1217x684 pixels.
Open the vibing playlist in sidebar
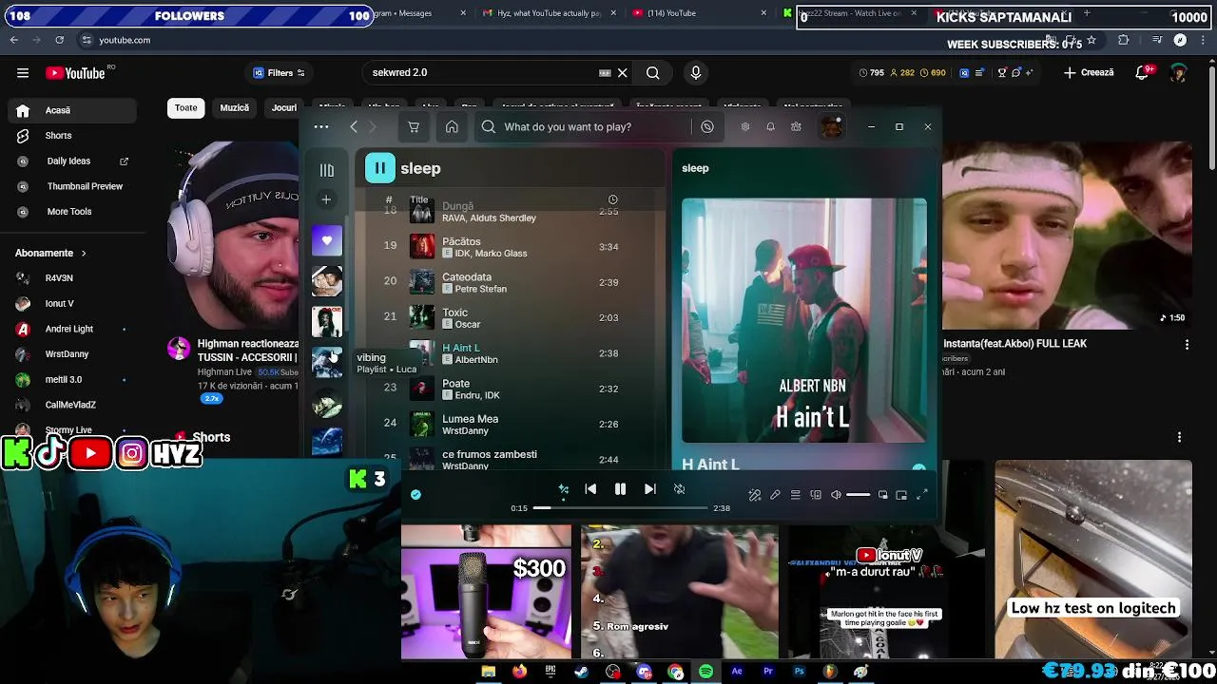327,362
